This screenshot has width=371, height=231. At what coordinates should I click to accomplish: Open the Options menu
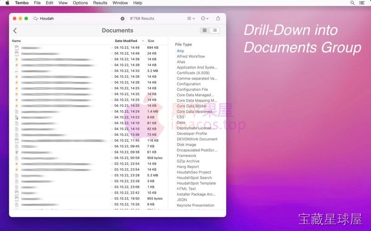click(x=80, y=3)
